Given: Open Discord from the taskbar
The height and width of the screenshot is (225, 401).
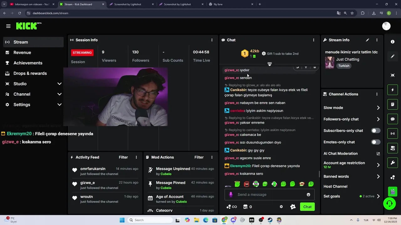Looking at the screenshot, I should point(233,220).
